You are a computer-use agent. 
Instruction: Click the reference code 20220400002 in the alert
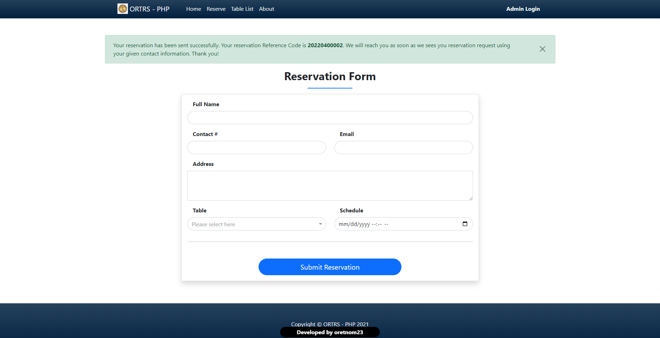tap(325, 45)
